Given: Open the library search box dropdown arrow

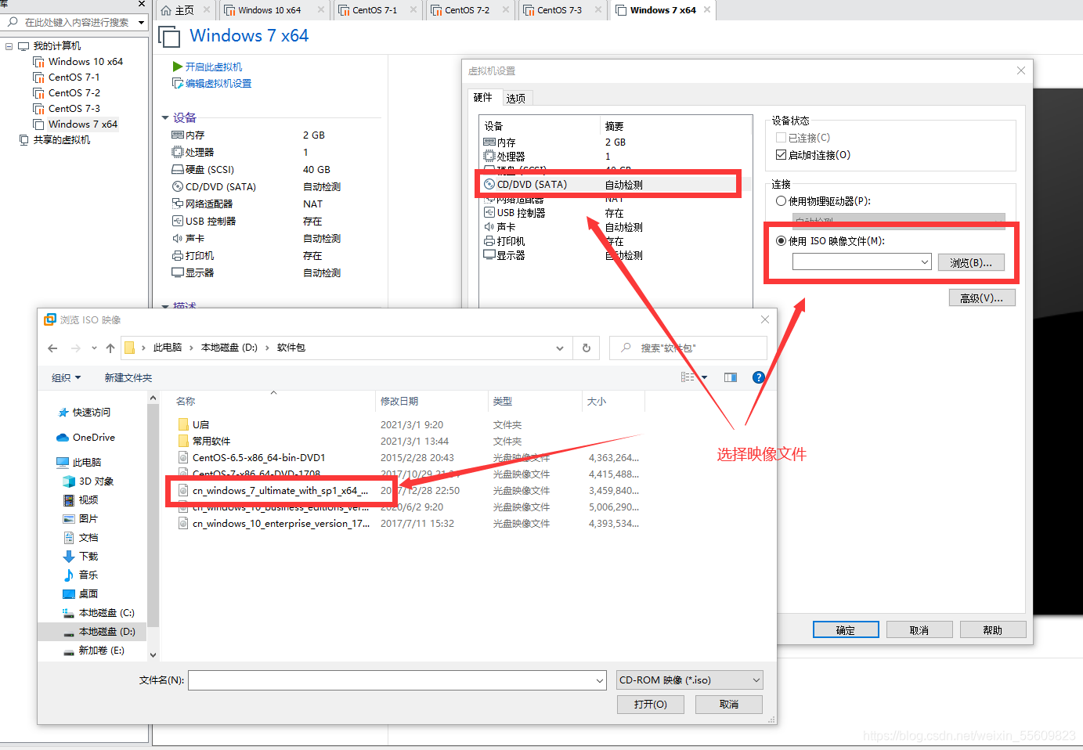Looking at the screenshot, I should pos(142,22).
